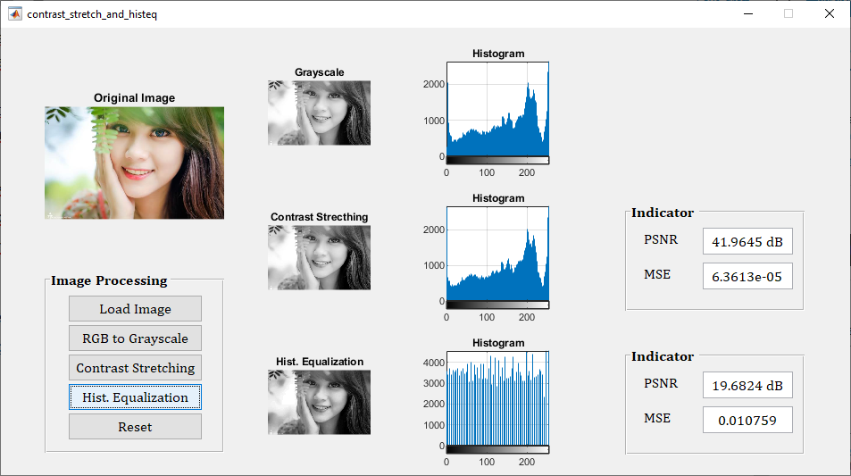
Task: Select the Hist. Equalization image preview
Action: 319,402
